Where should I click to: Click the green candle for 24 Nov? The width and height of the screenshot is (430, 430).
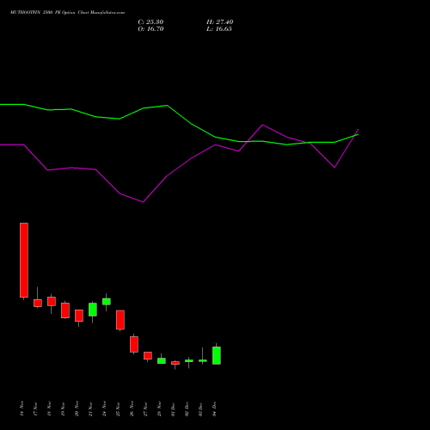point(107,302)
